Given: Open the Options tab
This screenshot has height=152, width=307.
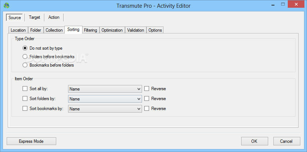Looking at the screenshot, I should [x=155, y=30].
